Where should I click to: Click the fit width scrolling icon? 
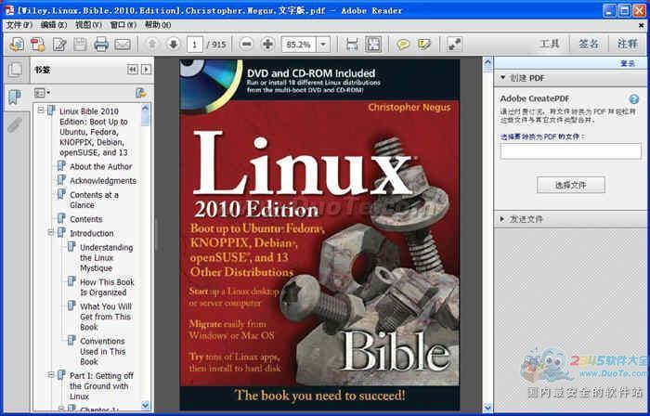click(x=352, y=44)
